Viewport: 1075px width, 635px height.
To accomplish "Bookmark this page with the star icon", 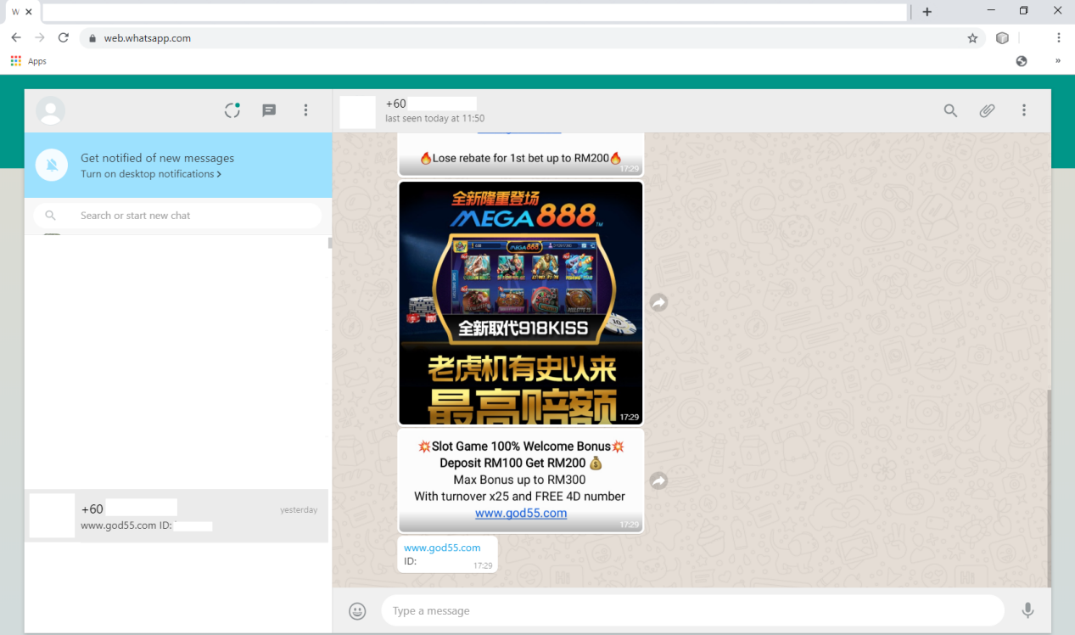I will [x=972, y=38].
